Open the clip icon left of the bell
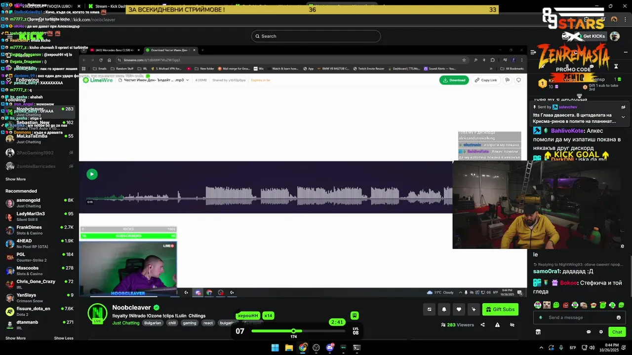This screenshot has height=355, width=632. (x=429, y=310)
